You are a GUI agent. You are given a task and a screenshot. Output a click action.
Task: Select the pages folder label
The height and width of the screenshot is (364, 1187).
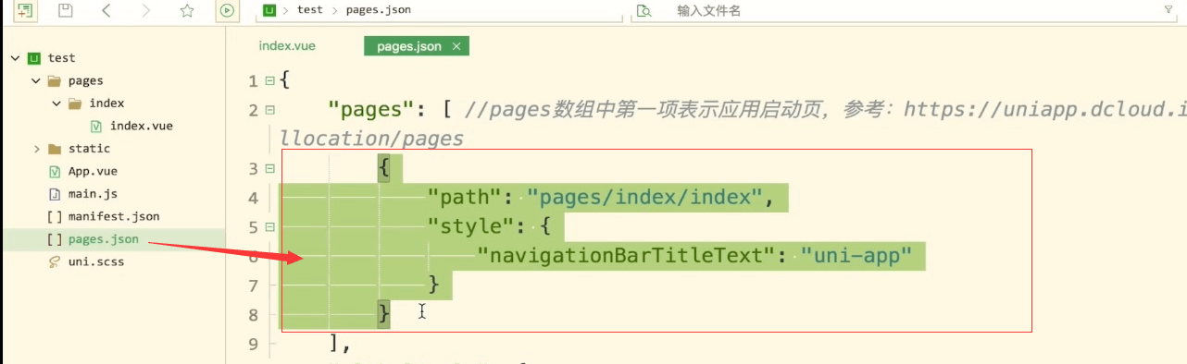tap(86, 81)
